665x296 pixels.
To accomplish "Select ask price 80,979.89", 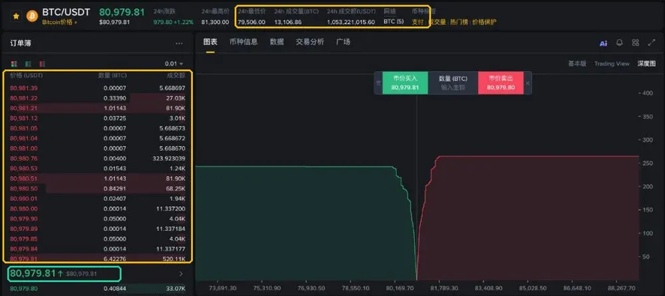I will coord(23,229).
